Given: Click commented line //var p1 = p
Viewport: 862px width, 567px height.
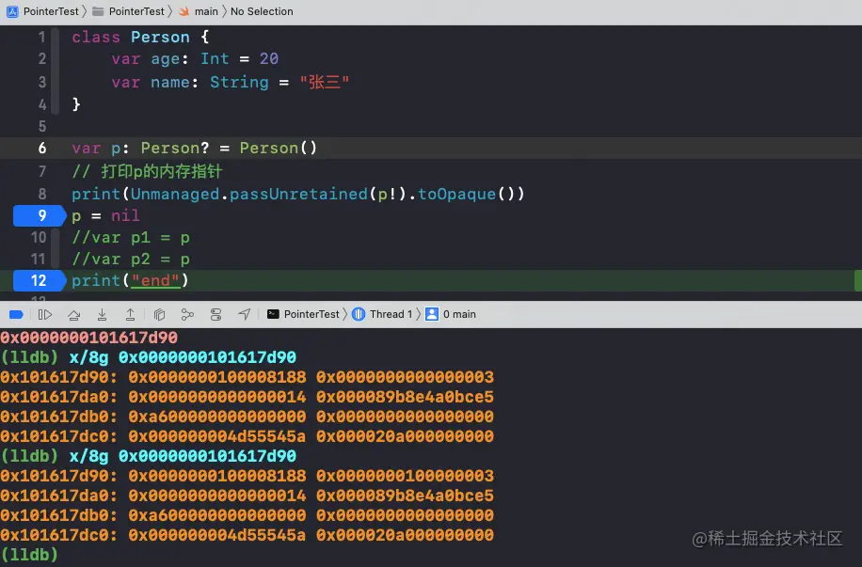Looking at the screenshot, I should click(131, 238).
